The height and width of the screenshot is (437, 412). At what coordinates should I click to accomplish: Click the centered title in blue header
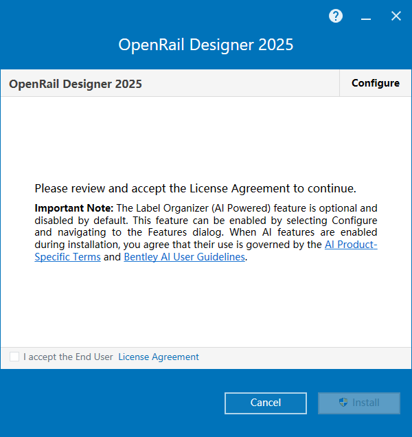pyautogui.click(x=206, y=45)
